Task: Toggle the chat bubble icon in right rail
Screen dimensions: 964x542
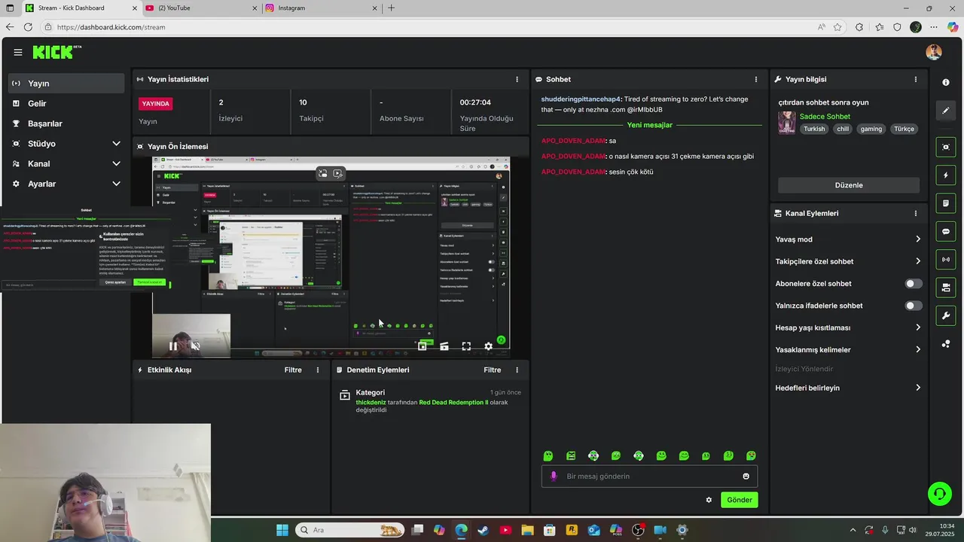Action: point(946,231)
